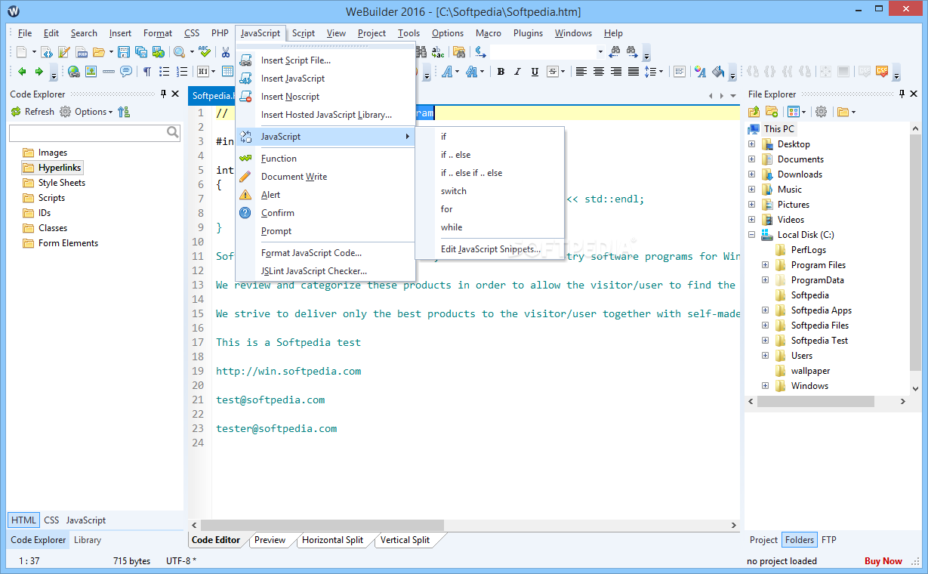
Task: Open the heading H1 dropdown
Action: tap(212, 72)
